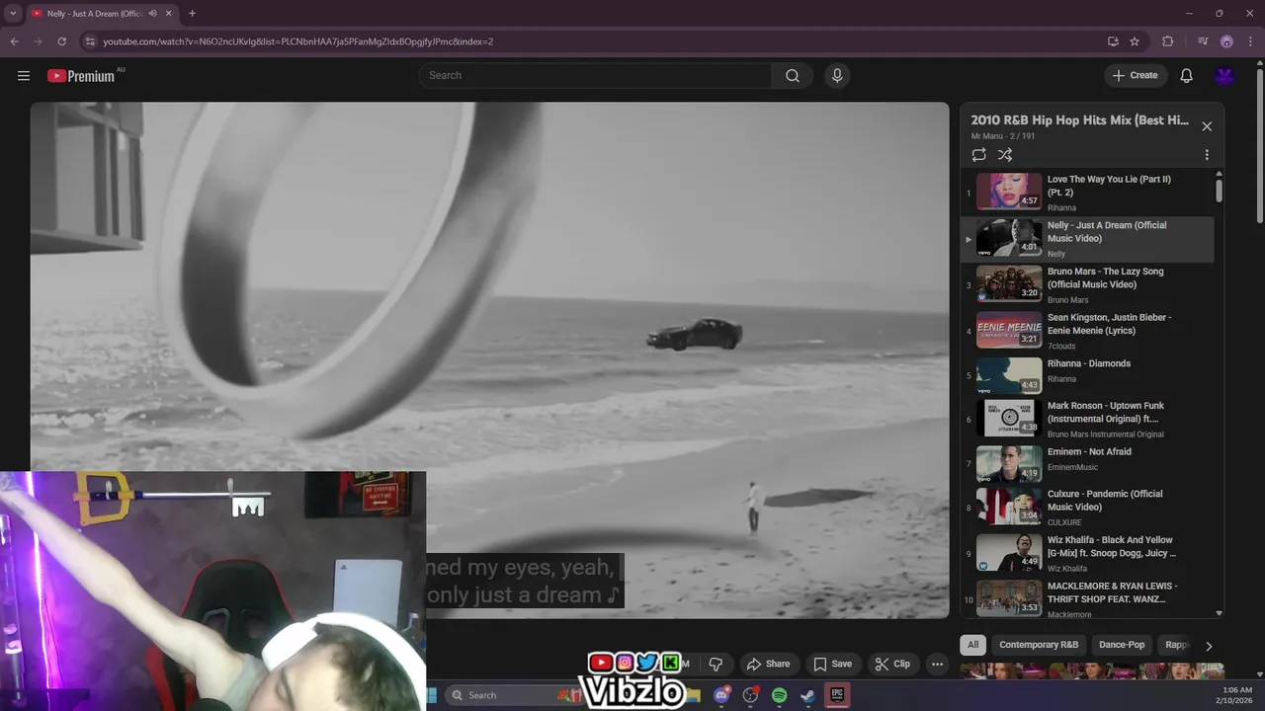The image size is (1265, 711).
Task: Go to the YouTube Premium home logo
Action: [x=81, y=76]
